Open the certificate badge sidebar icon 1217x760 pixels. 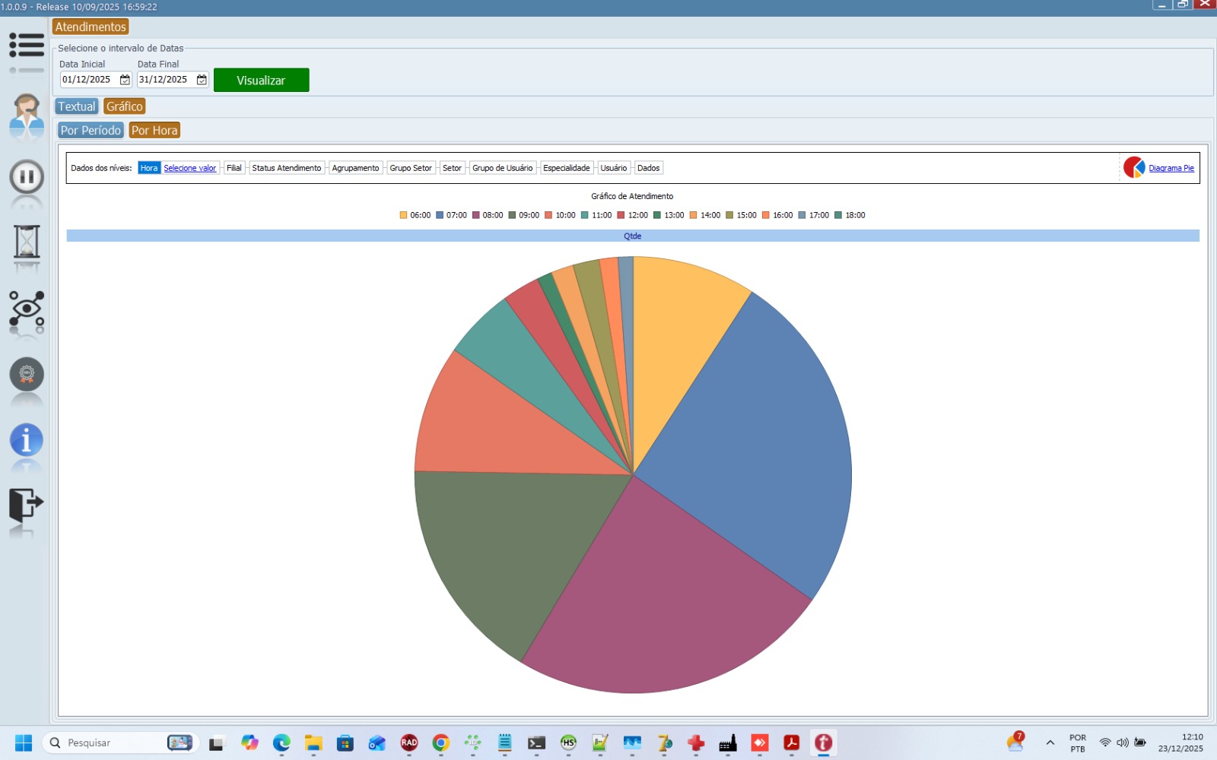(x=27, y=374)
